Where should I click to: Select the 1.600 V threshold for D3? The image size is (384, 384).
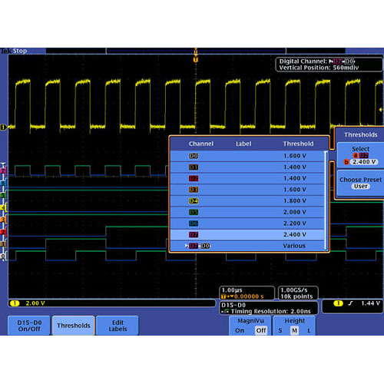pos(295,190)
